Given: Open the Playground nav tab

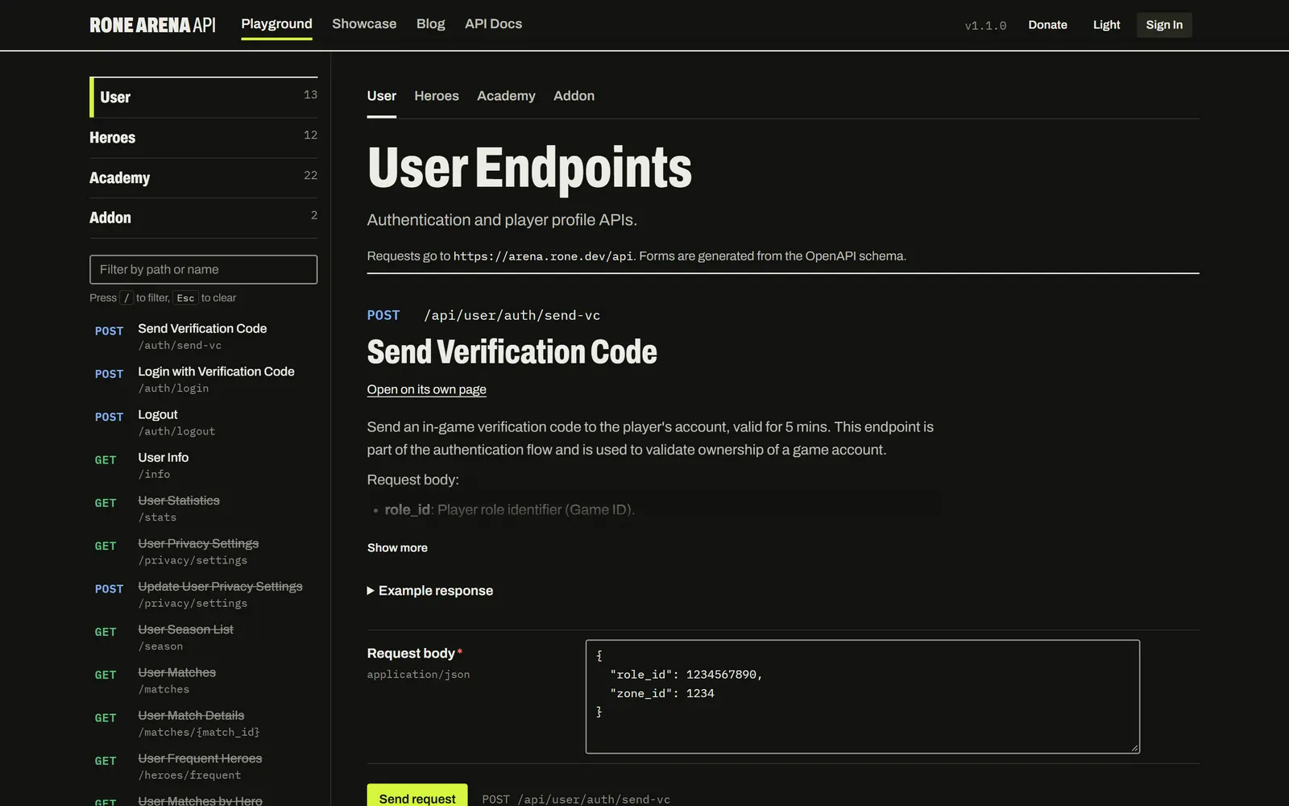Looking at the screenshot, I should click(276, 24).
